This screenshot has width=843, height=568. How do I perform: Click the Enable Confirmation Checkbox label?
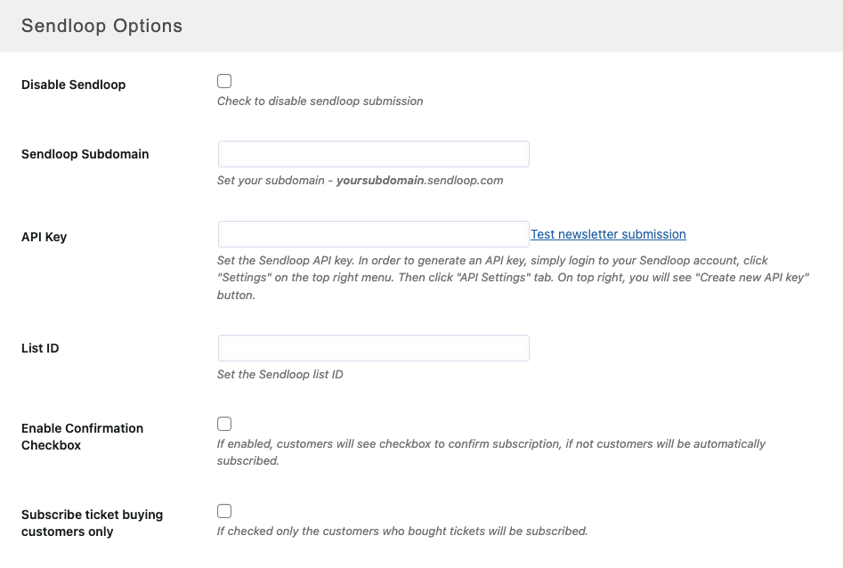82,436
